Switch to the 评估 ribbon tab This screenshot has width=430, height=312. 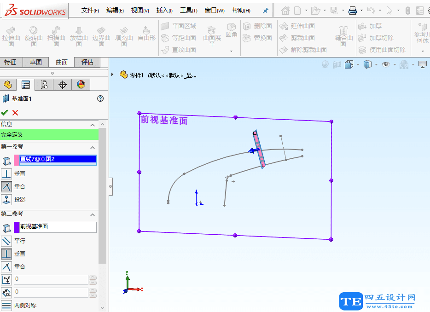tap(87, 62)
